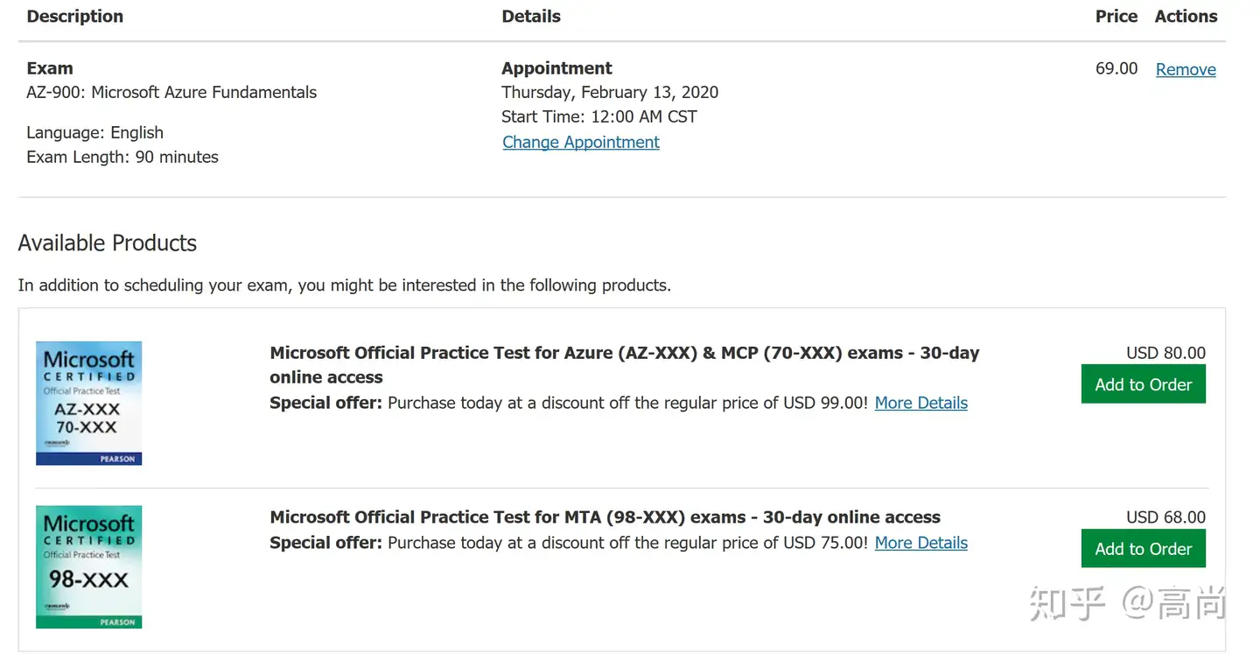Screen dimensions: 1260x654
Task: Click the Details column header
Action: click(531, 17)
